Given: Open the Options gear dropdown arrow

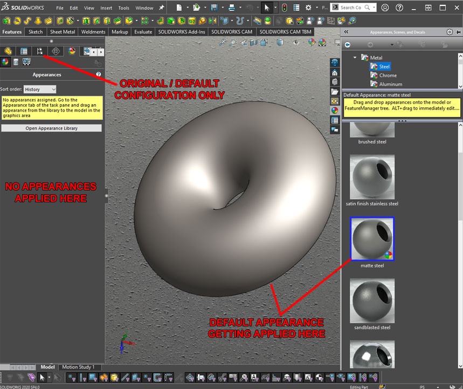Looking at the screenshot, I should point(317,8).
